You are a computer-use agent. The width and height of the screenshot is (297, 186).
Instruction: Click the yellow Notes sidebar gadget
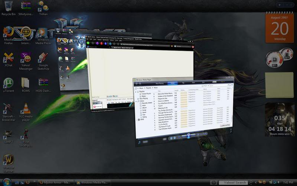(279, 85)
